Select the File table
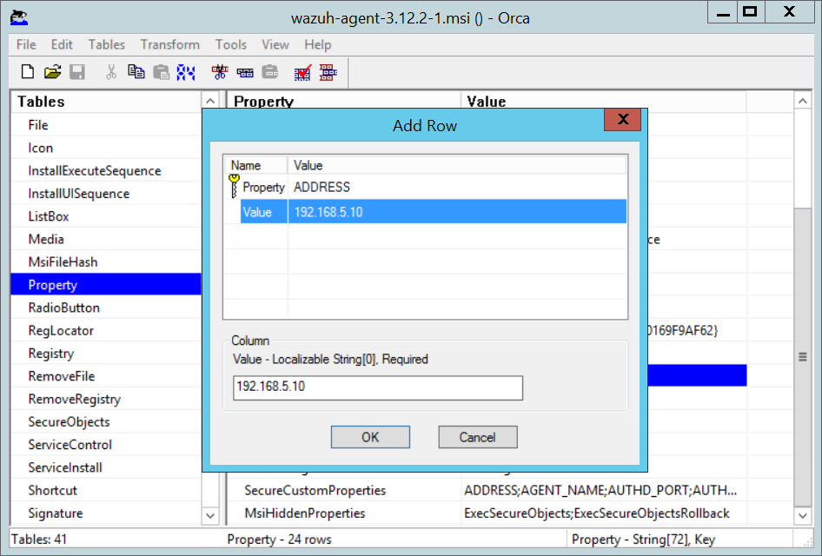The height and width of the screenshot is (556, 822). (106, 125)
